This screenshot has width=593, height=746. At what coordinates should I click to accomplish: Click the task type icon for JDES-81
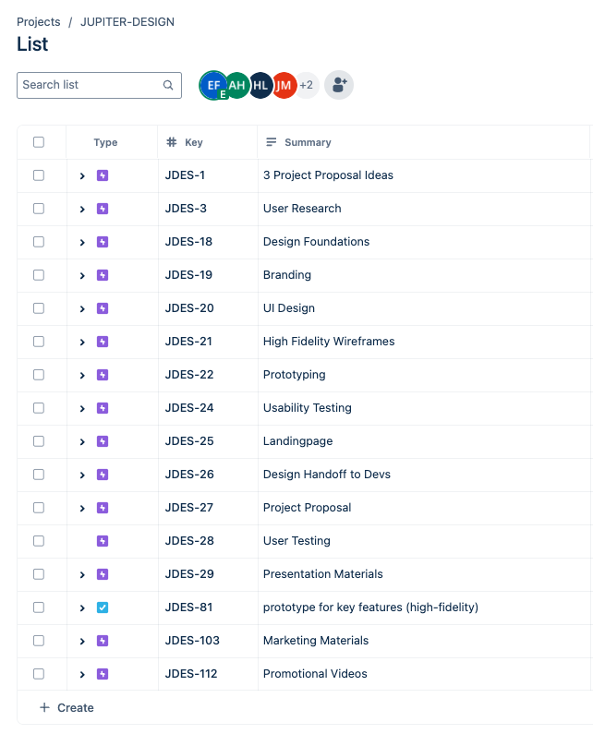(103, 608)
